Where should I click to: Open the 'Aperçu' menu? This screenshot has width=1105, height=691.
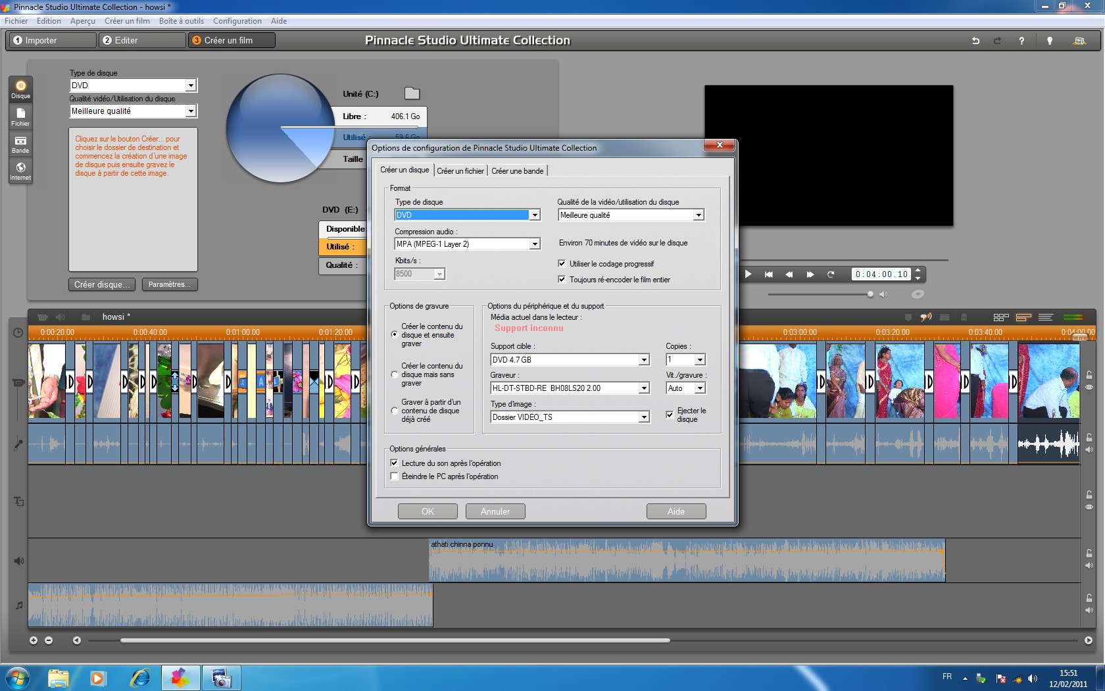[x=83, y=21]
